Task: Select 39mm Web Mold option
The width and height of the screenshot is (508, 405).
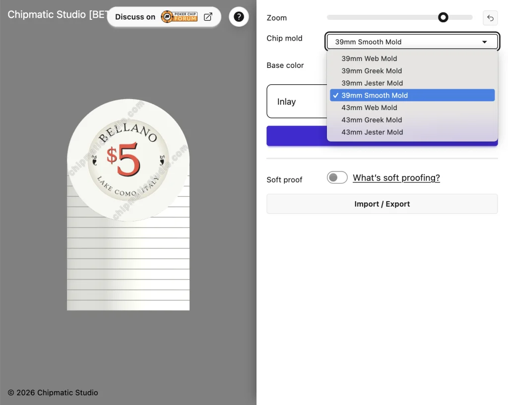Action: 412,58
